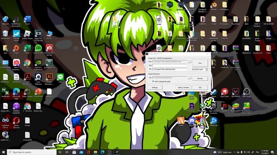Click the Exit button in Ninja Ripper
Image resolution: width=277 pixels, height=155 pixels.
click(200, 87)
